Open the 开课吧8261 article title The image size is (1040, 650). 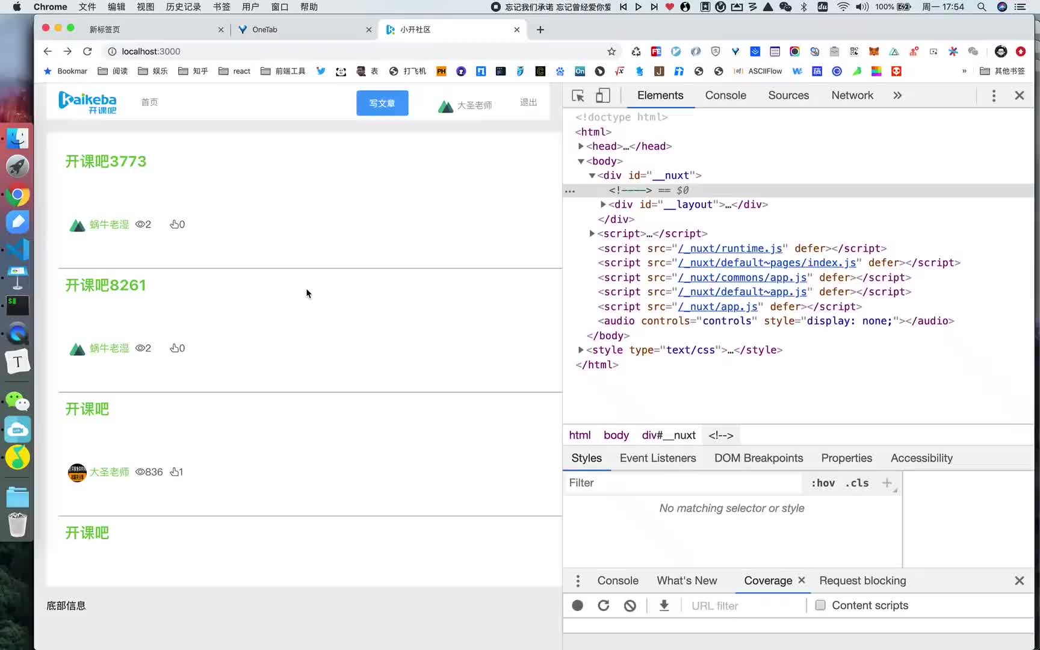click(106, 285)
